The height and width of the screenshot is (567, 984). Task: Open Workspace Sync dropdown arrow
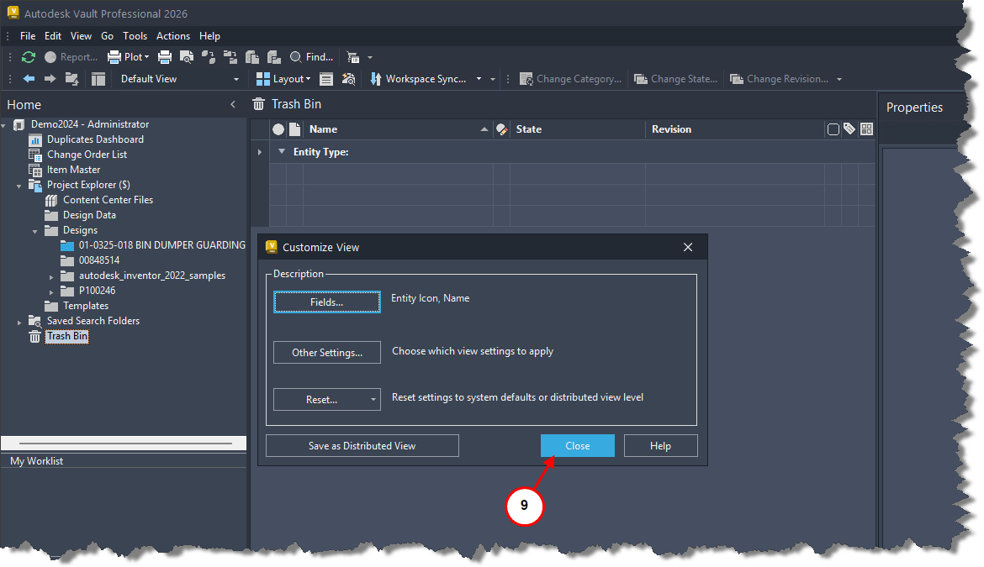pos(479,79)
